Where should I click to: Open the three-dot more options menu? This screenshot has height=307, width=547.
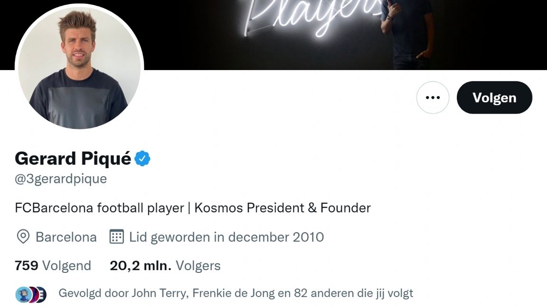(x=433, y=98)
